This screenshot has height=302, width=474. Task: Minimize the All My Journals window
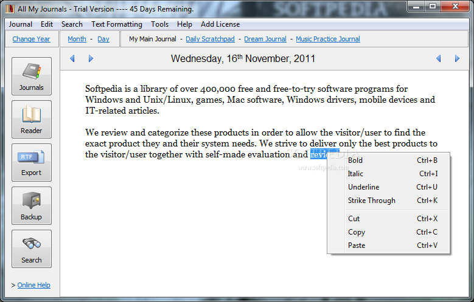(416, 6)
